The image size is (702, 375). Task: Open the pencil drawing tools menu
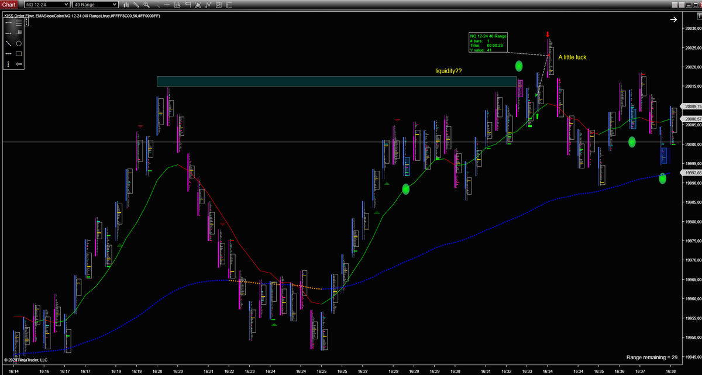[136, 5]
